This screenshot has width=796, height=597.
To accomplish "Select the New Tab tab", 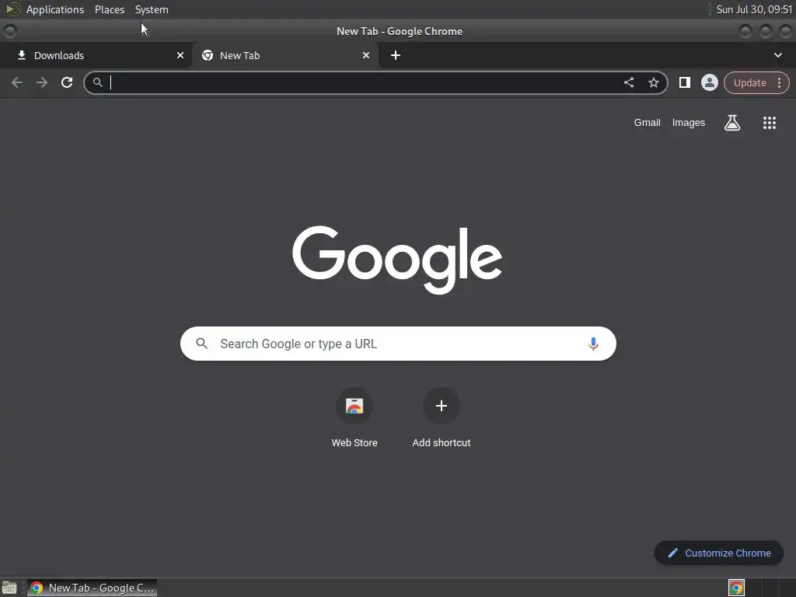I will (285, 55).
